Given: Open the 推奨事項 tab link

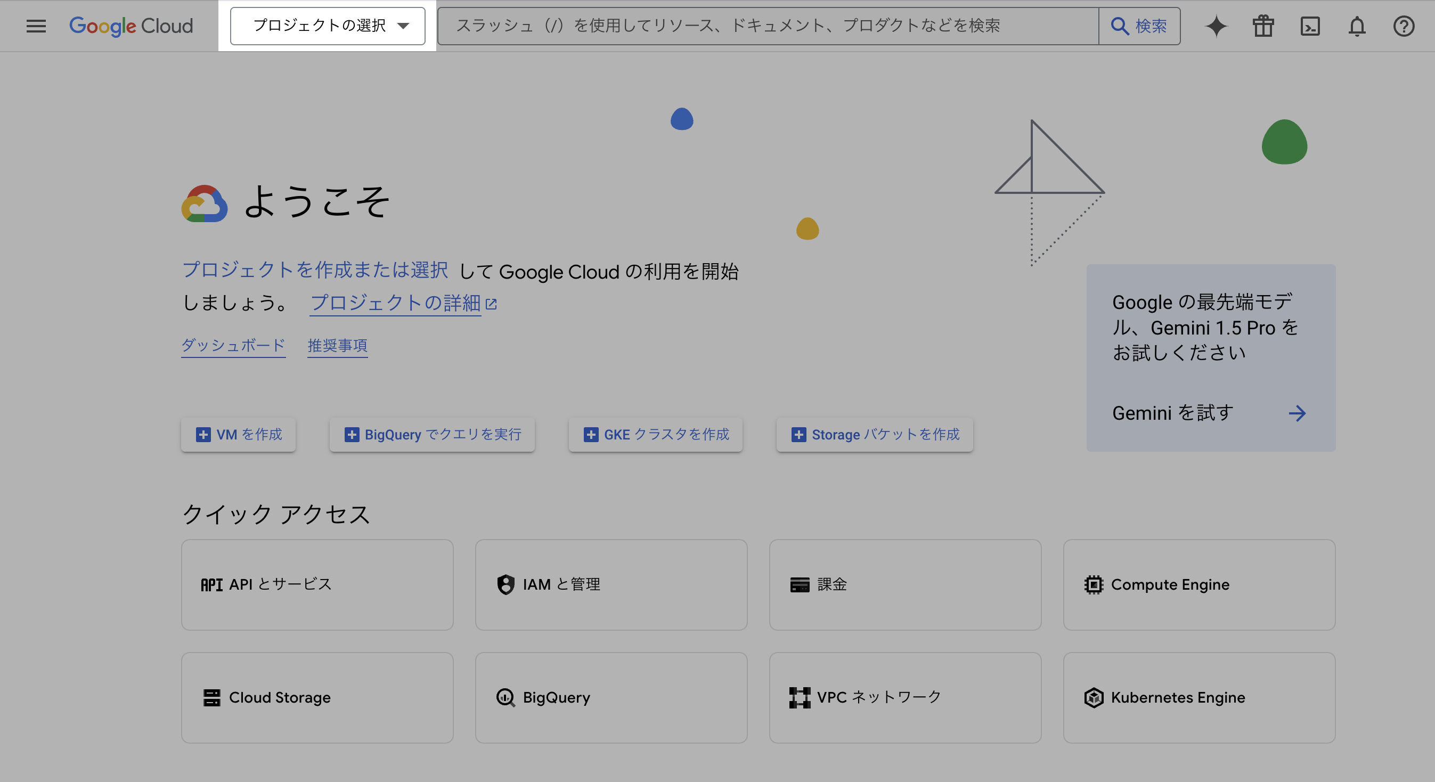Looking at the screenshot, I should (338, 345).
